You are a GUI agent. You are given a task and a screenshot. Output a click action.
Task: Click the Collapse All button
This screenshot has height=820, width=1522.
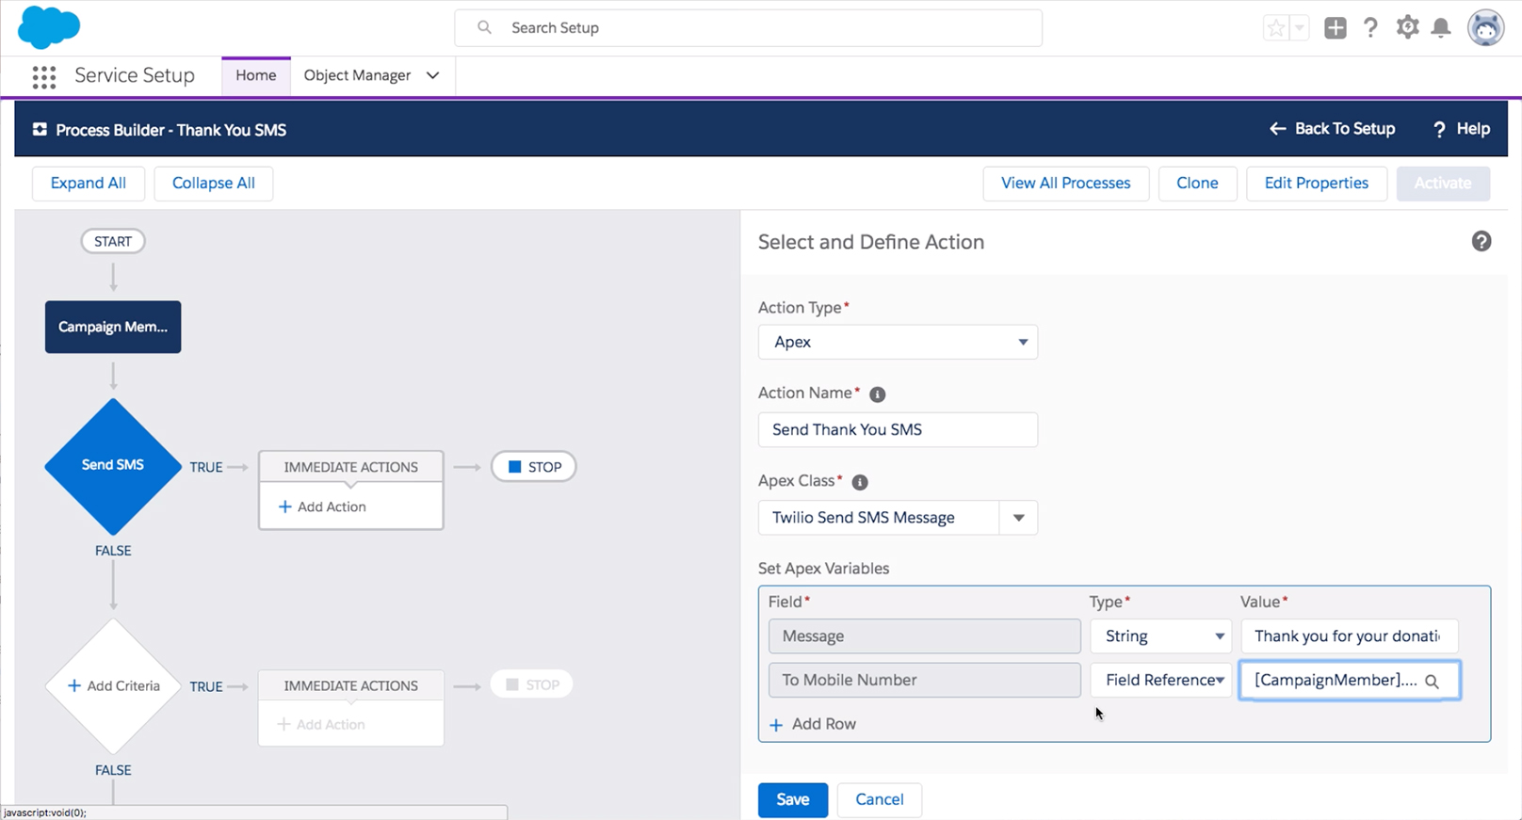(x=214, y=183)
